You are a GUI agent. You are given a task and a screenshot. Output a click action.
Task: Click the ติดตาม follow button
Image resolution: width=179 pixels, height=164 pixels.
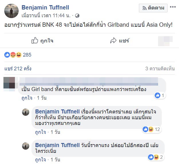click(153, 8)
